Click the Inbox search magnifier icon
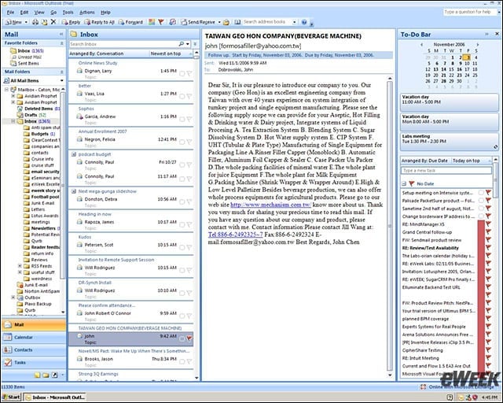This screenshot has width=503, height=403. (x=182, y=44)
